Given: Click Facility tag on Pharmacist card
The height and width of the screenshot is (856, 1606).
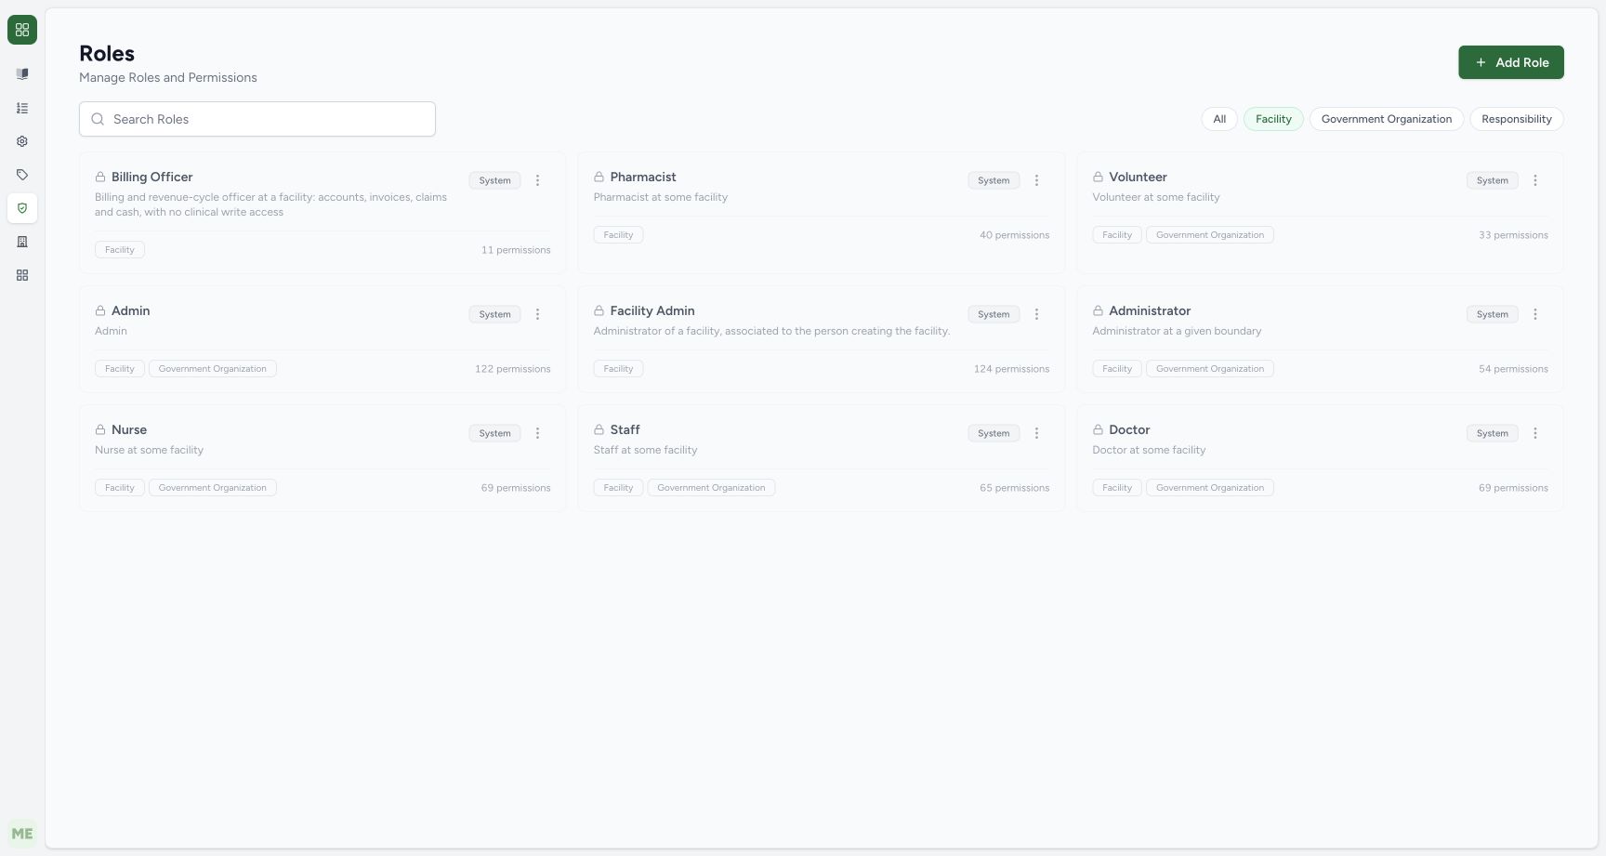Looking at the screenshot, I should (x=618, y=235).
